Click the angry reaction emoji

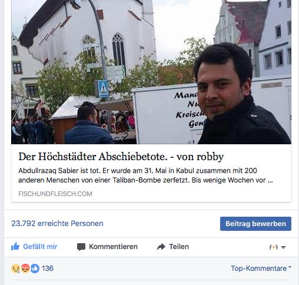(25, 269)
